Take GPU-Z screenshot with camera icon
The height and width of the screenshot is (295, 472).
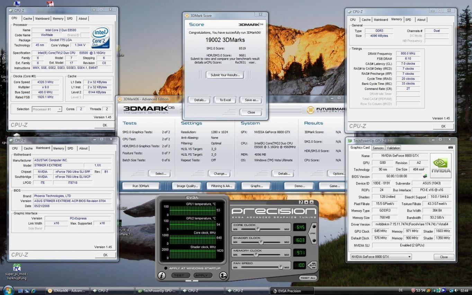451,147
